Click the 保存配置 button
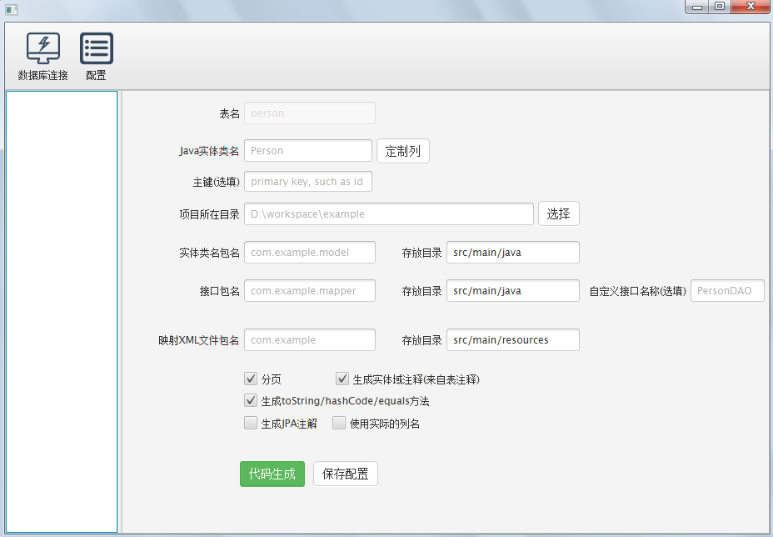The image size is (773, 537). click(x=346, y=474)
